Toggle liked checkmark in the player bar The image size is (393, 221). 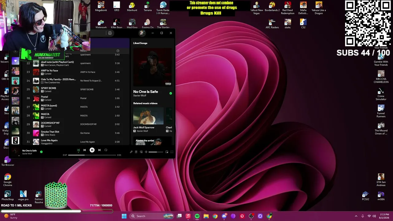click(x=41, y=152)
